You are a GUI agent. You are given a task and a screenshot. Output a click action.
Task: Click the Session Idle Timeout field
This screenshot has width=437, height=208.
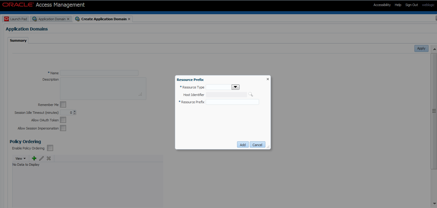pyautogui.click(x=67, y=113)
